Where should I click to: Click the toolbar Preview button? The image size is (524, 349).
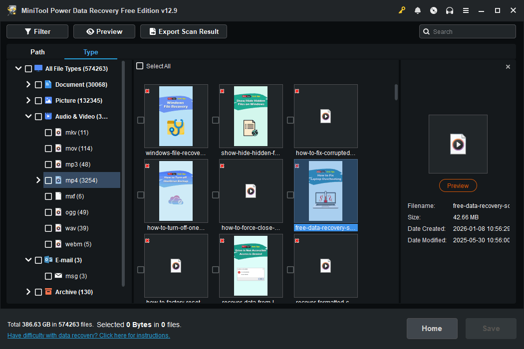tap(104, 31)
